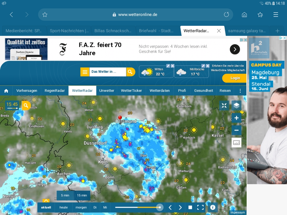Remove the Witten favorite location

point(172,66)
